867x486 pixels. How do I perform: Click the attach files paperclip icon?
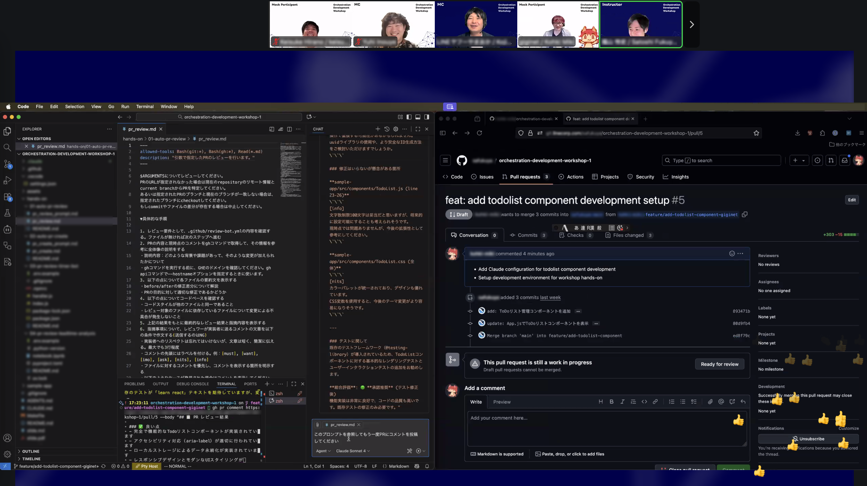pos(710,401)
